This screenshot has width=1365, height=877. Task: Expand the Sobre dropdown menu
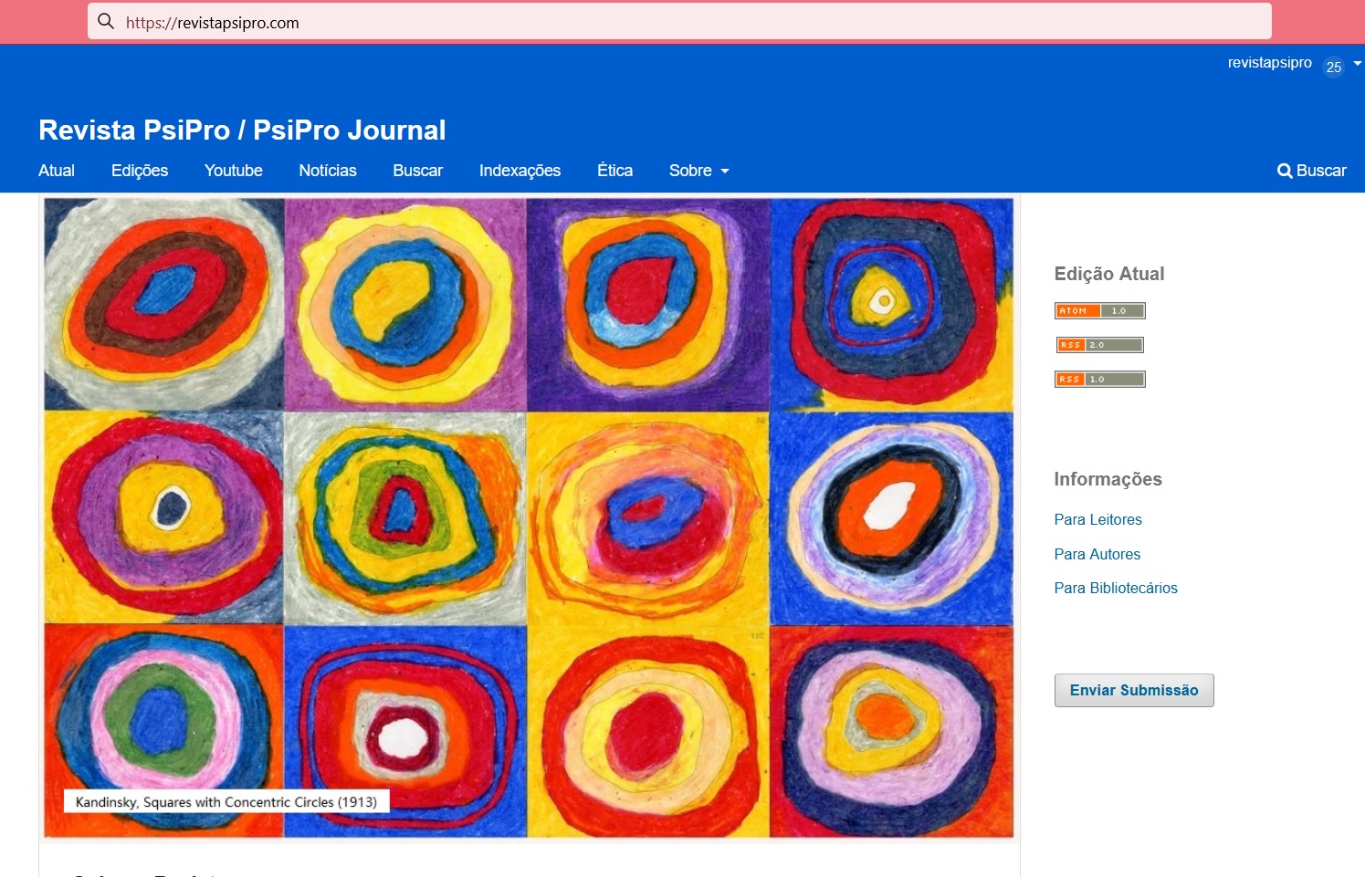click(x=698, y=171)
